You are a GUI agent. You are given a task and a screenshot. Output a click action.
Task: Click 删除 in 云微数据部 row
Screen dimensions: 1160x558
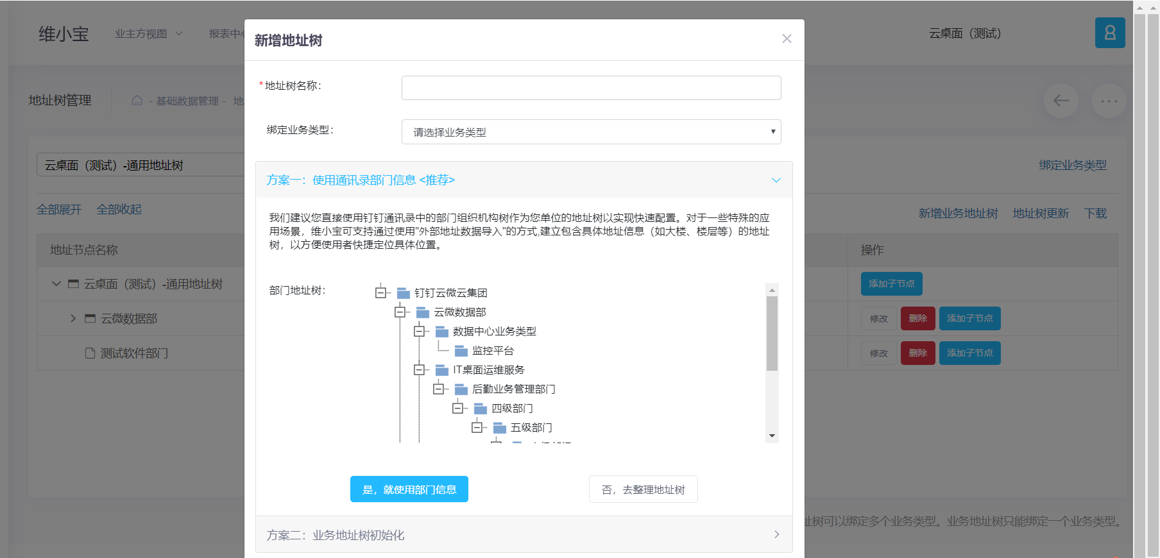tap(918, 318)
